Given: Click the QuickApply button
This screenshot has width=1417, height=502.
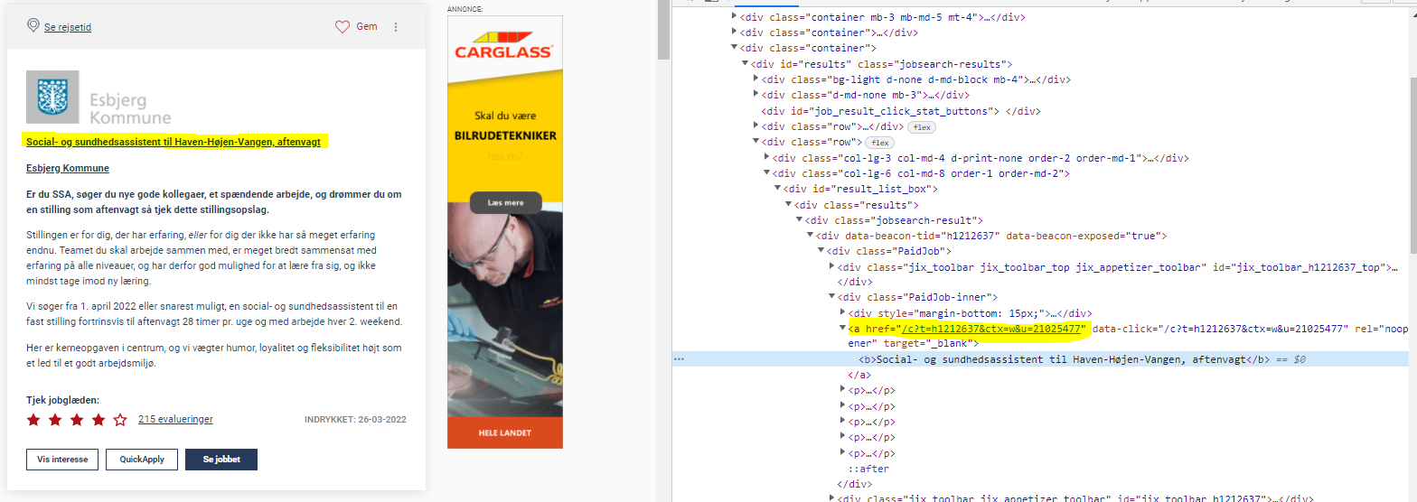Looking at the screenshot, I should click(x=142, y=460).
